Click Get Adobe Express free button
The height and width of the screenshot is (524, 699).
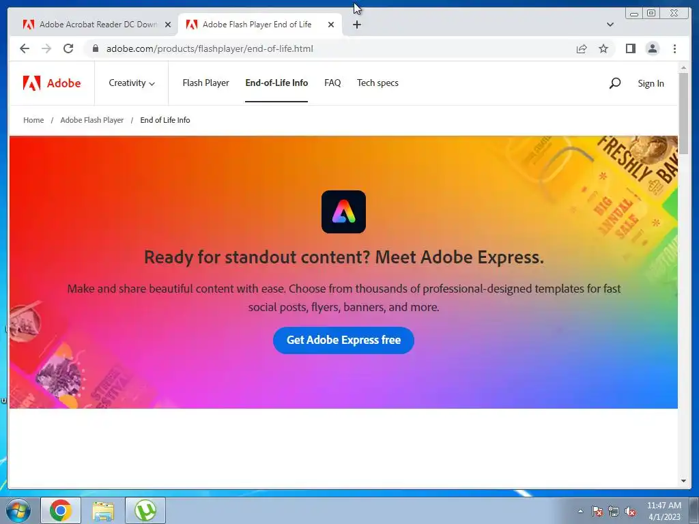point(343,340)
